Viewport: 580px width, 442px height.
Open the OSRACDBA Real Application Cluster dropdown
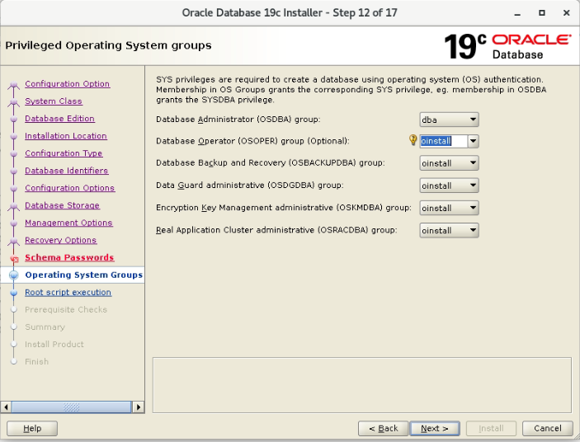[449, 230]
